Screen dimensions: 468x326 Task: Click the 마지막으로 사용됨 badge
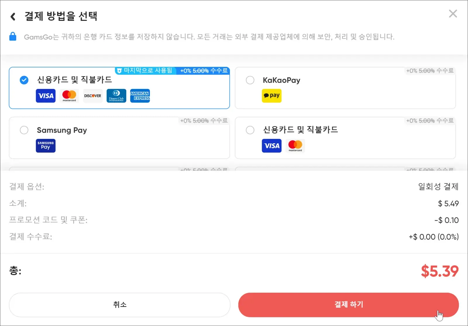[145, 71]
